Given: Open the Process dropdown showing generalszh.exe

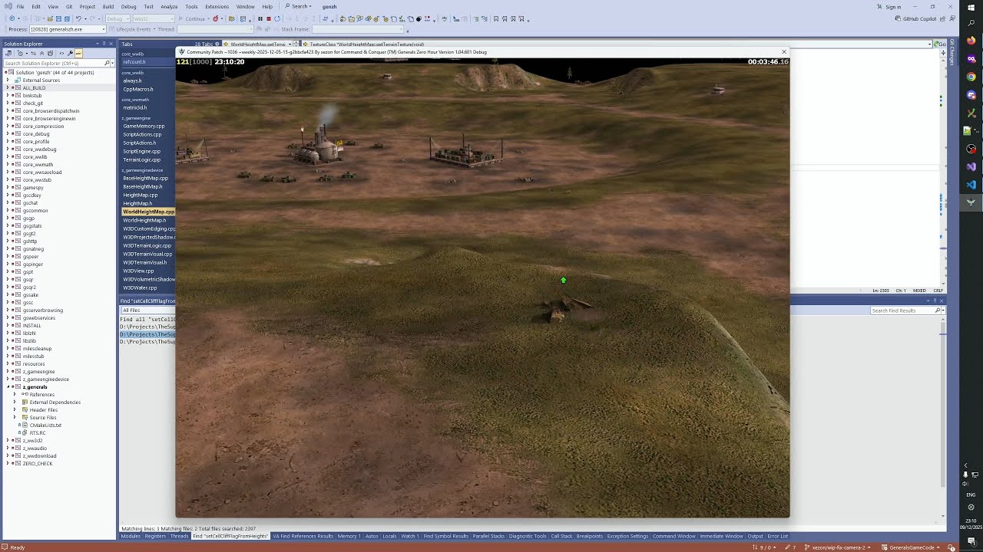Looking at the screenshot, I should [x=68, y=29].
